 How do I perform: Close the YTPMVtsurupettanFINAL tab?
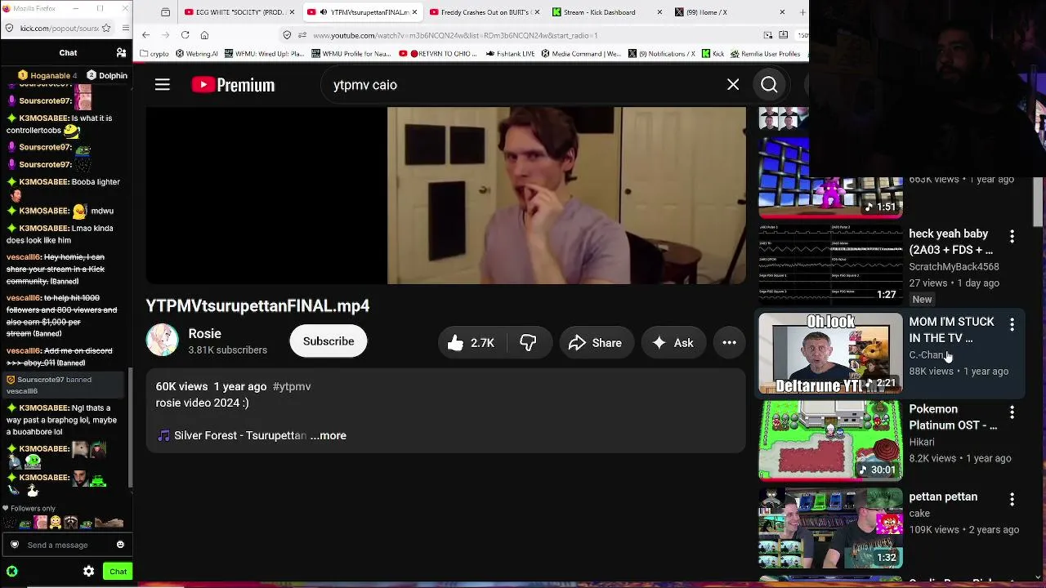point(414,12)
